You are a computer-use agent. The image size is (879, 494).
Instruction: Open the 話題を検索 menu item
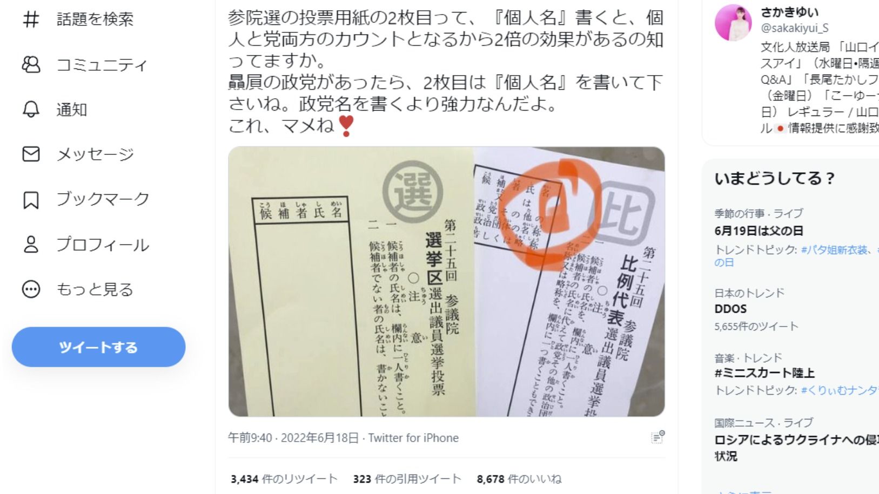(95, 19)
